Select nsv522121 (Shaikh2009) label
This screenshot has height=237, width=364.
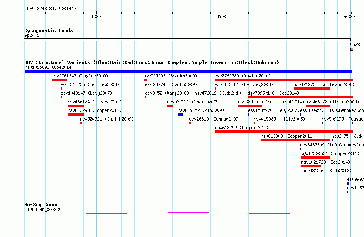(194, 102)
